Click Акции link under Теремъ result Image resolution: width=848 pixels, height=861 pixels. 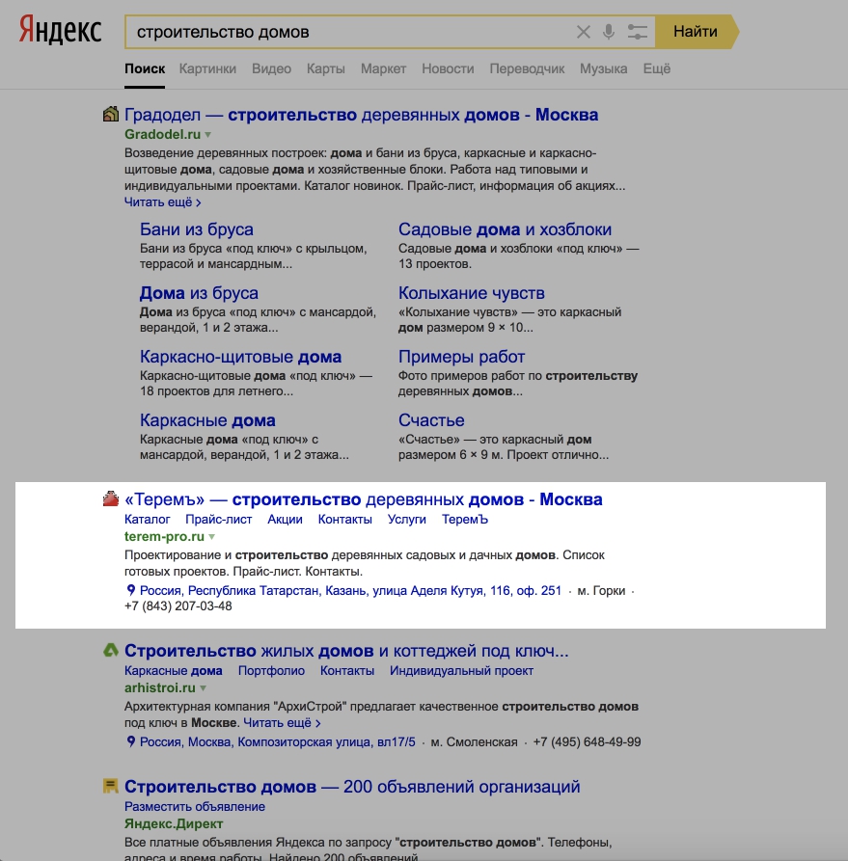pyautogui.click(x=285, y=519)
